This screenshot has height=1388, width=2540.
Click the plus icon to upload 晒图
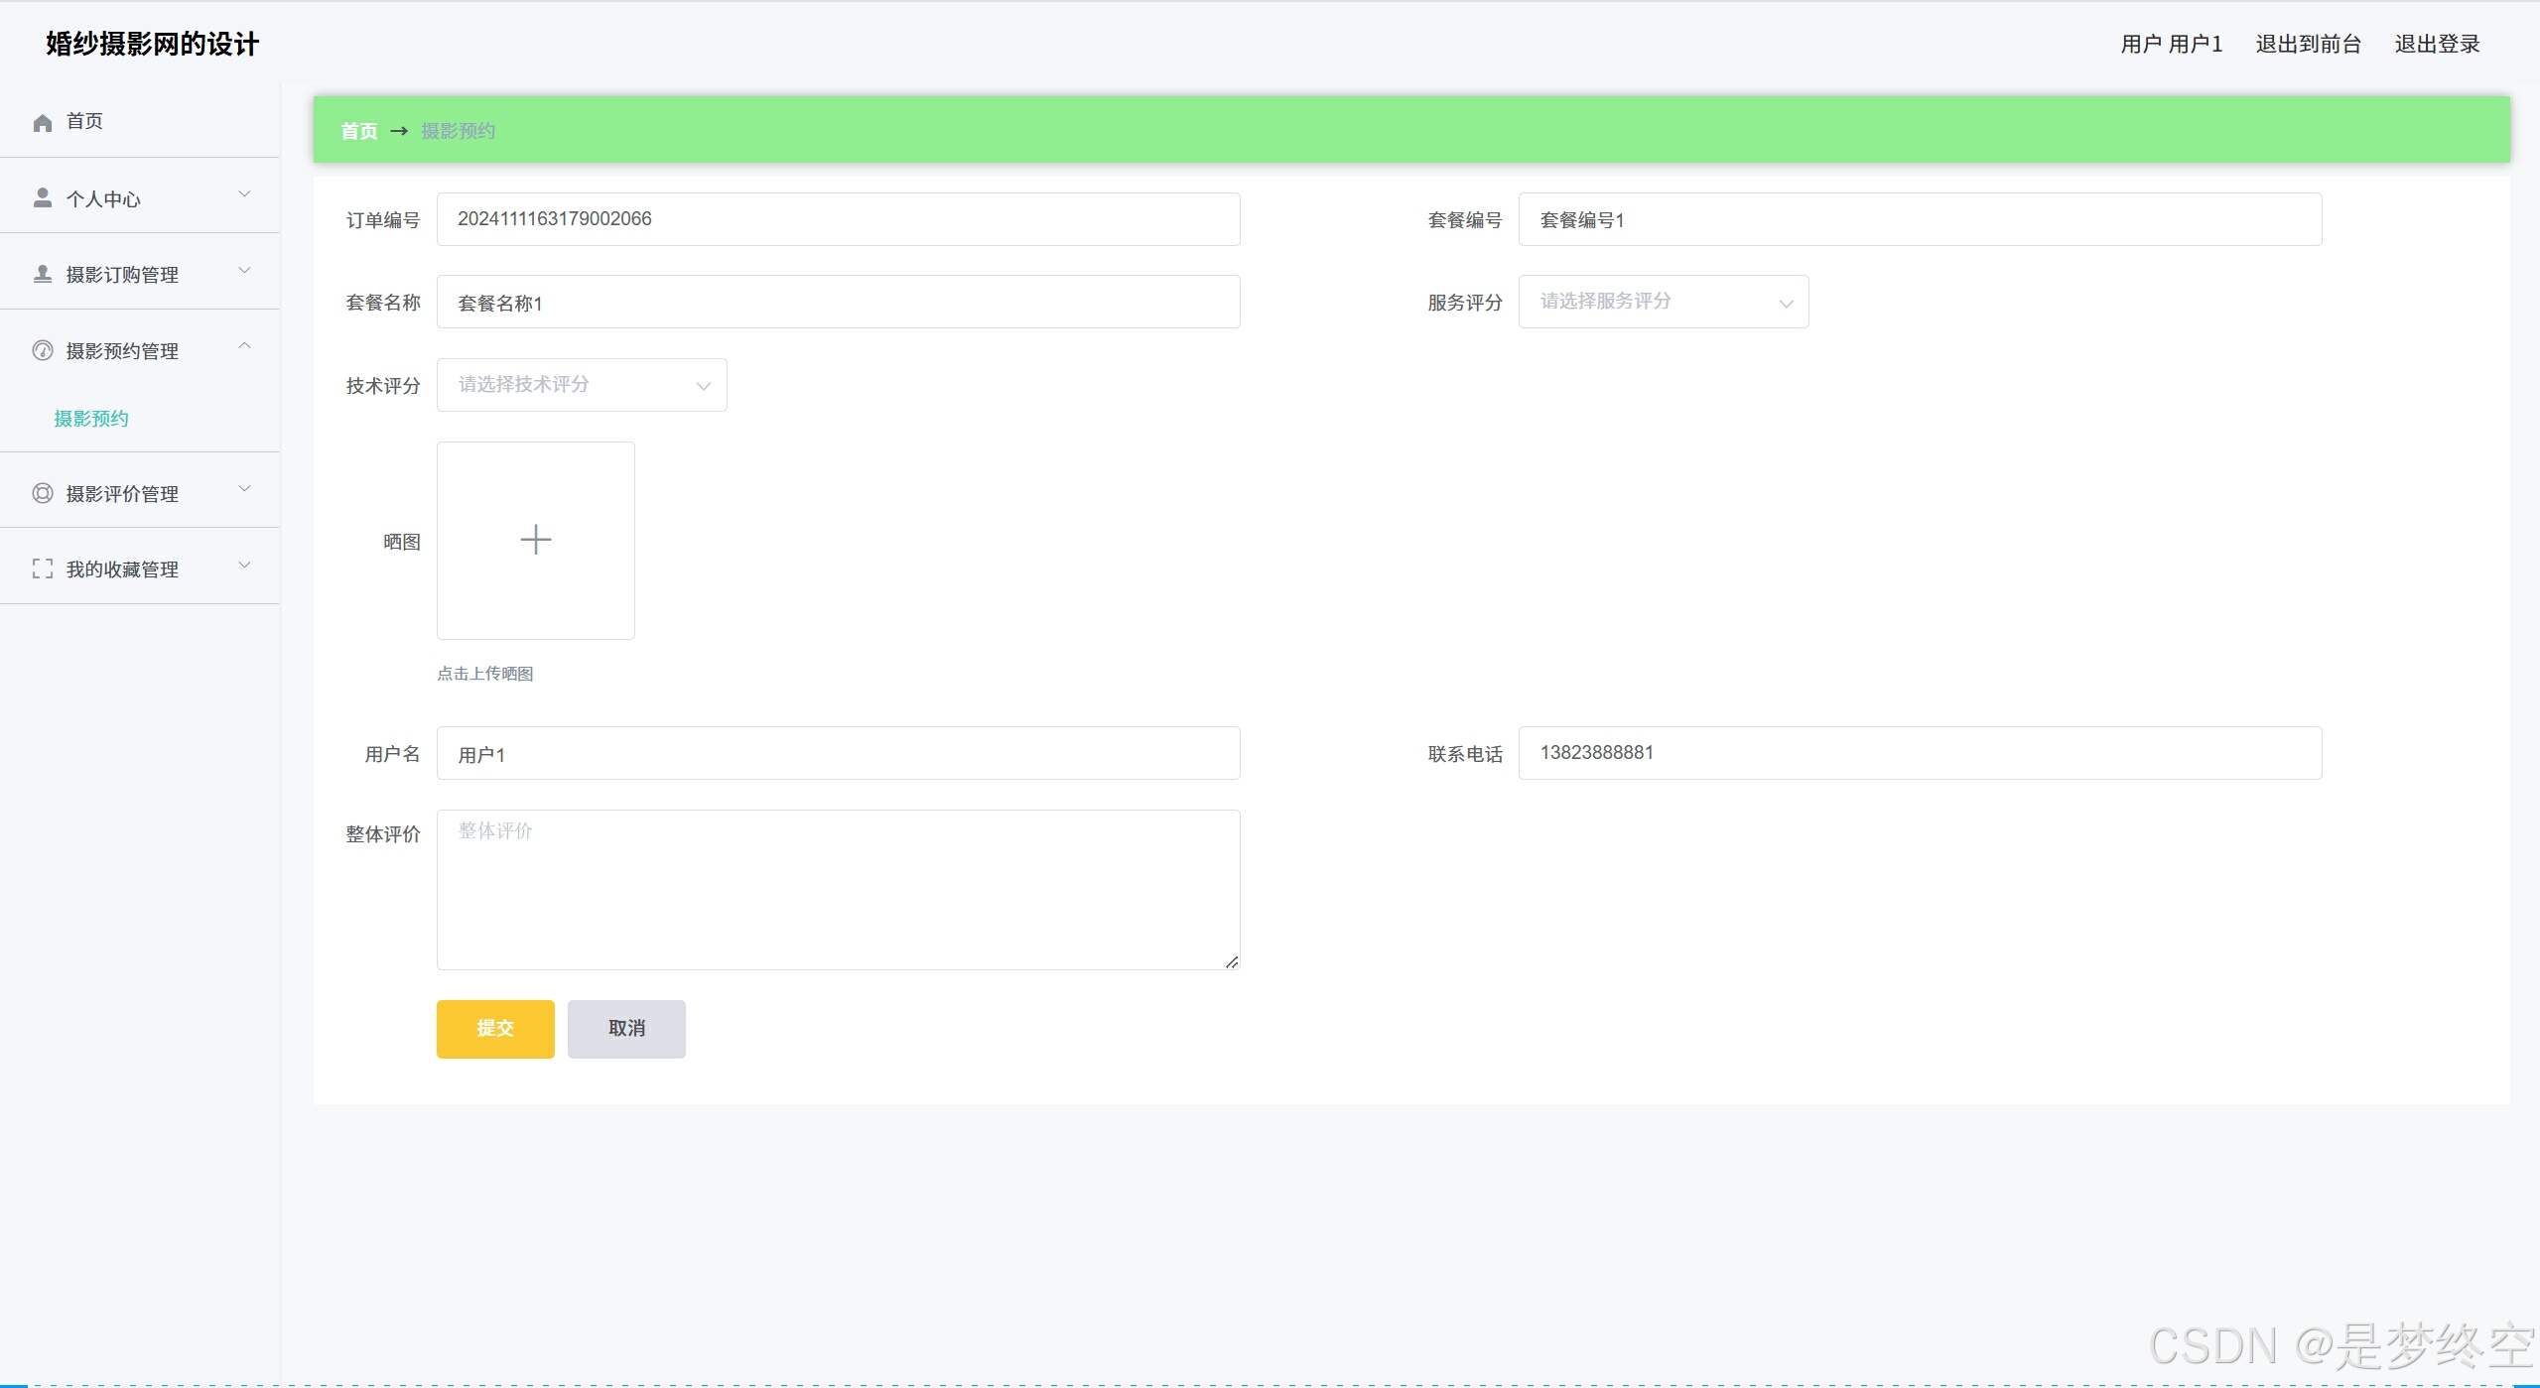pyautogui.click(x=535, y=540)
